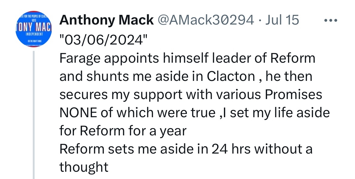Click the word "Clacton" in the tweet text
The image size is (355, 179).
pos(231,76)
